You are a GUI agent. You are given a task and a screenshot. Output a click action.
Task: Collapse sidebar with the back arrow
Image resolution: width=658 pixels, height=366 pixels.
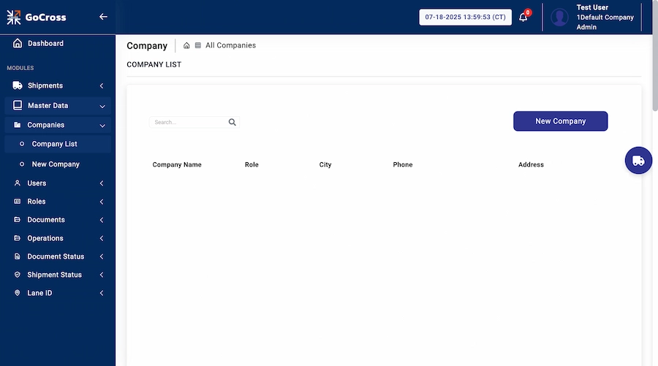pos(103,17)
